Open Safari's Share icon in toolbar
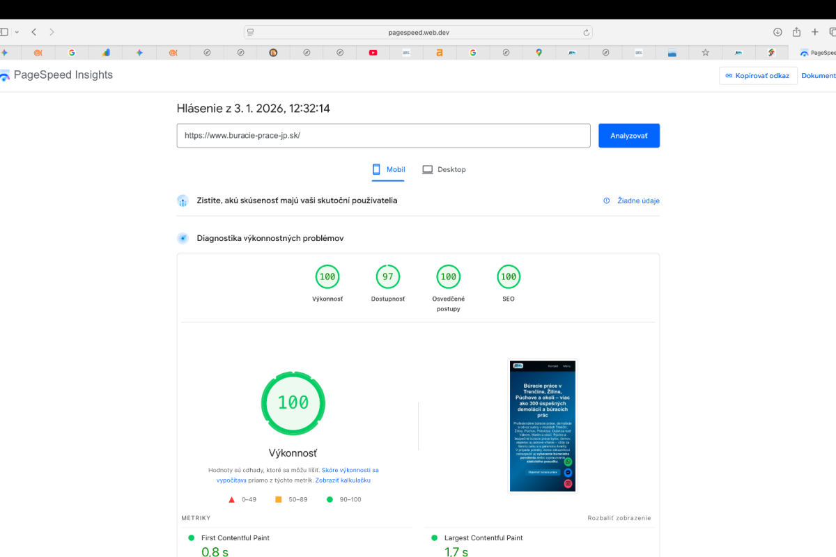Screen dimensions: 836x557 tap(796, 32)
